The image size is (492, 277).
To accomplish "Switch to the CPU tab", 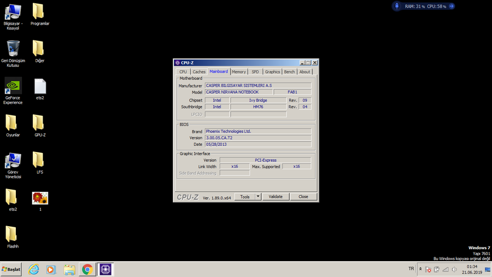I will [x=183, y=72].
